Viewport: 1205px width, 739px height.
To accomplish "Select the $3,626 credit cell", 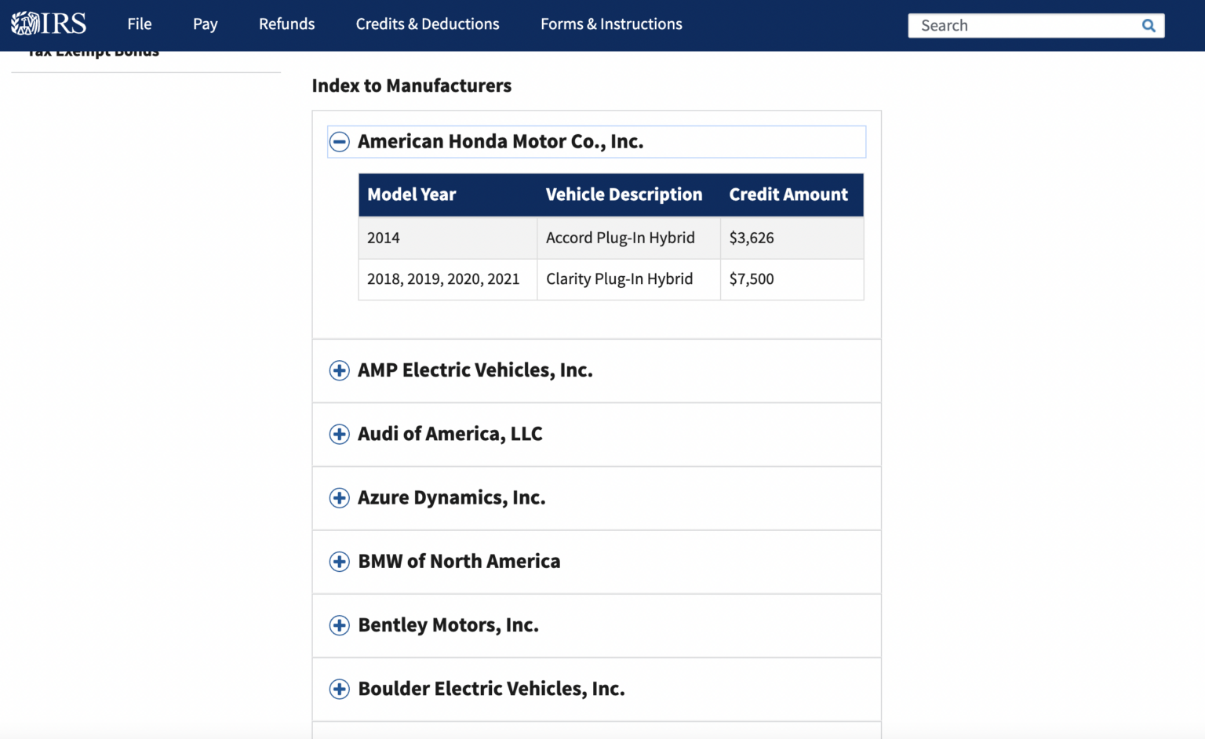I will click(792, 238).
